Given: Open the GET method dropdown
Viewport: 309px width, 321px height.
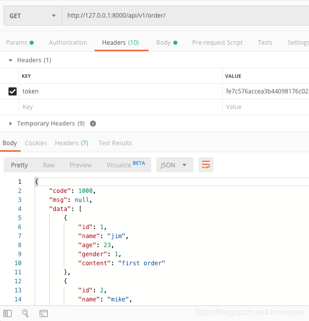Looking at the screenshot, I should click(x=33, y=16).
